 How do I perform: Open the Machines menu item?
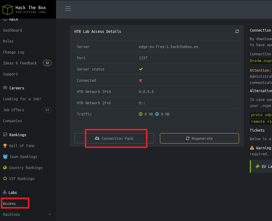[x=12, y=215]
